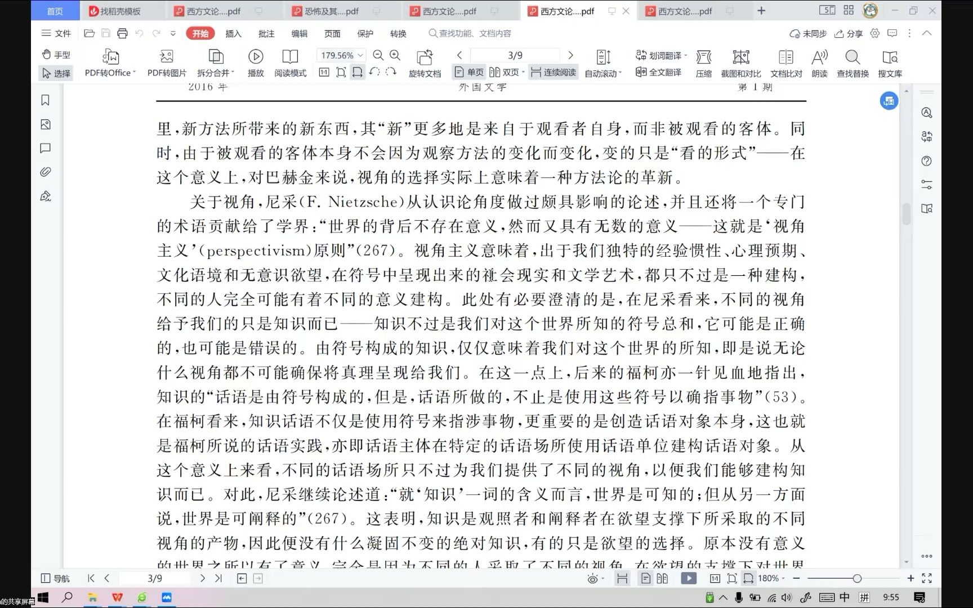Toggle navigation pane (导航) in status bar
The width and height of the screenshot is (973, 608).
55,578
